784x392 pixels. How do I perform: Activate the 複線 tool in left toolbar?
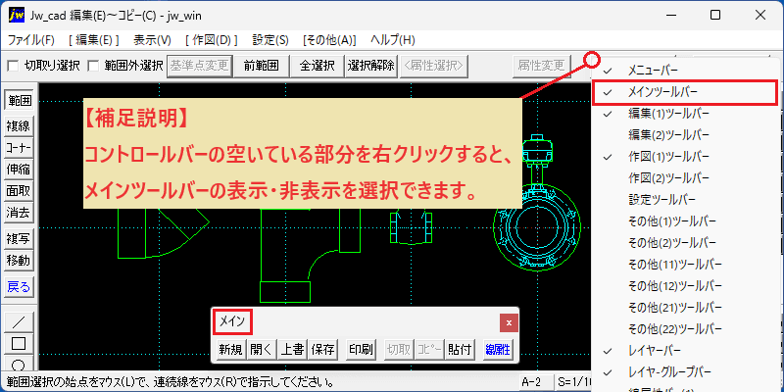tap(19, 126)
